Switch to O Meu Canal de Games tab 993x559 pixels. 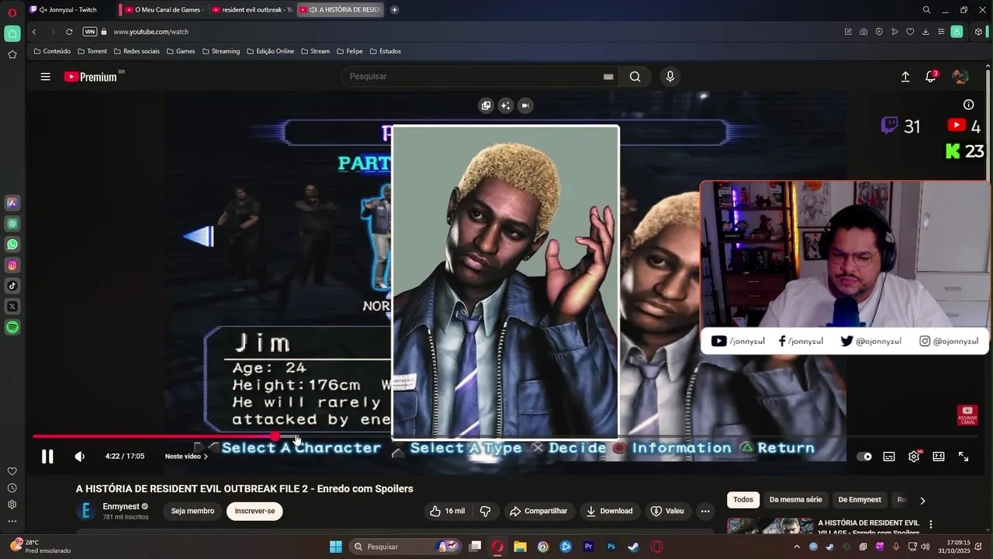tap(164, 10)
